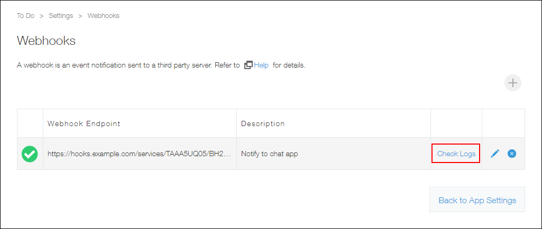The image size is (542, 229).
Task: Click the hooks.example.com endpoint URL
Action: click(139, 154)
